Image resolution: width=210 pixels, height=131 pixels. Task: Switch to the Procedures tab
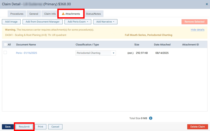point(17,14)
